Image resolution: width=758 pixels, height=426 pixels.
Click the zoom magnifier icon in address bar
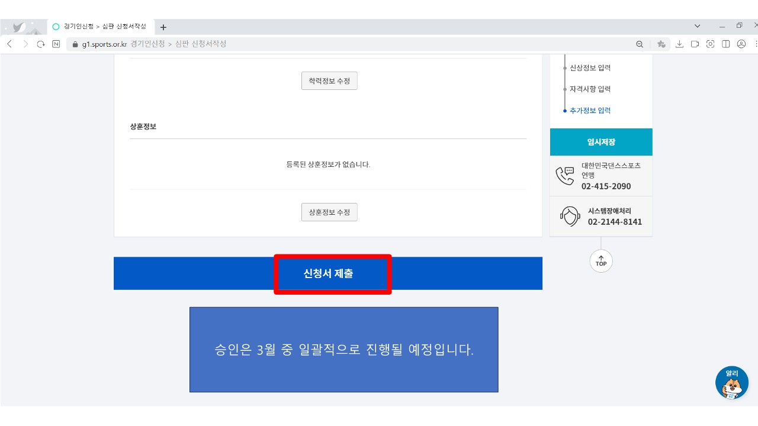(x=640, y=44)
